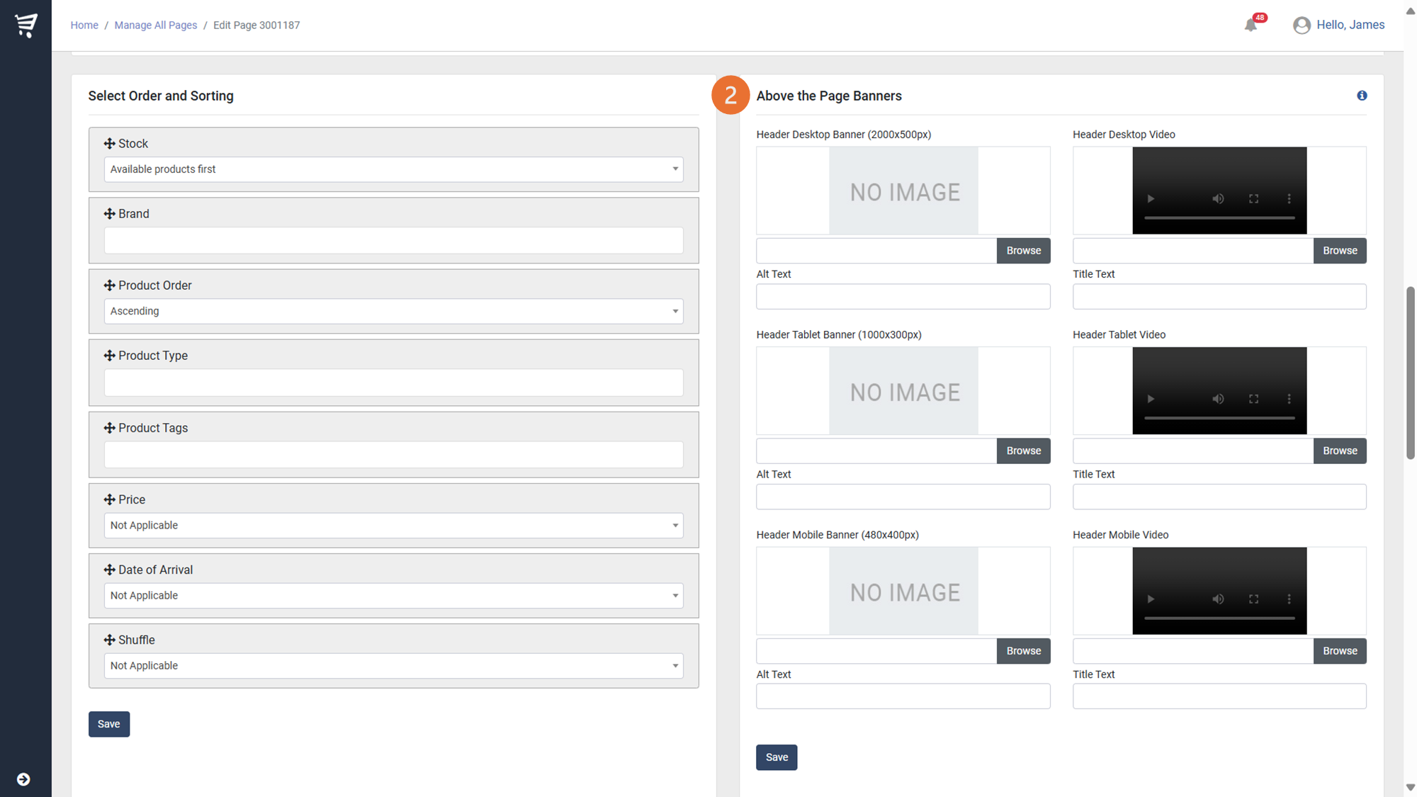Expand sidebar using bottom arrow icon
Screen dimensions: 1417x797
23,779
